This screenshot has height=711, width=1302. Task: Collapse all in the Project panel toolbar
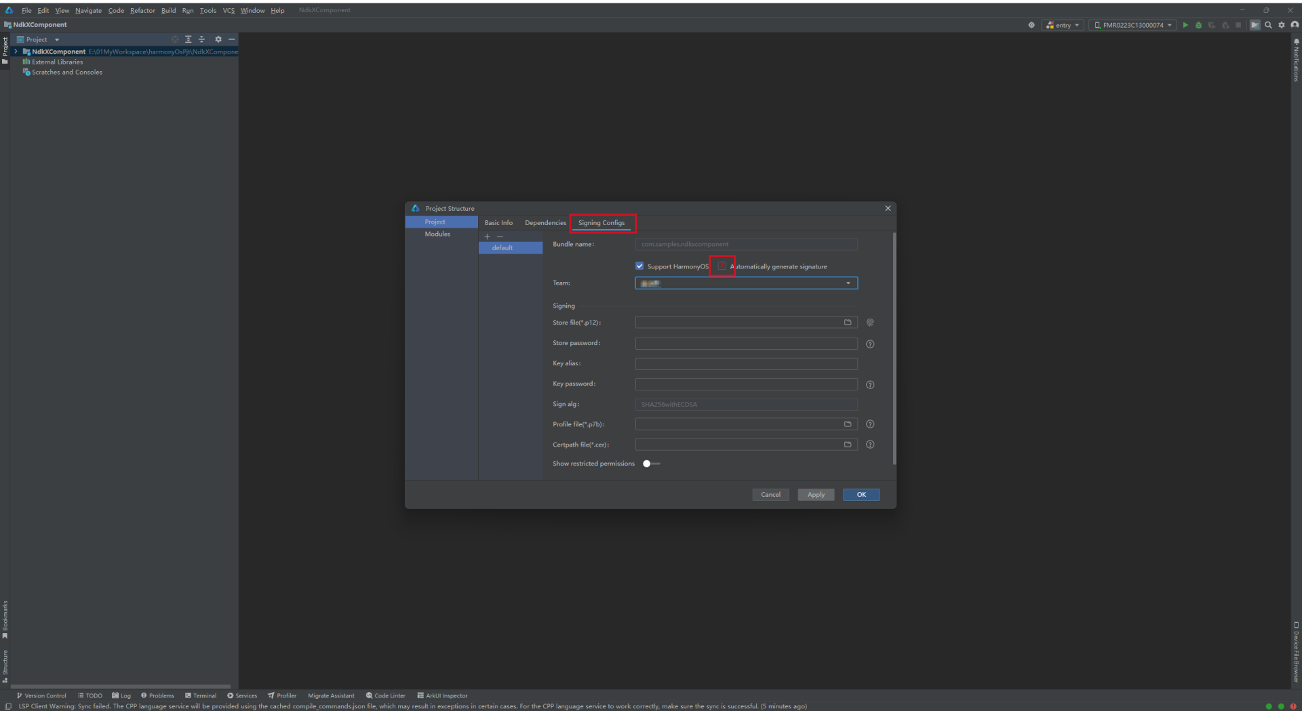click(x=201, y=39)
